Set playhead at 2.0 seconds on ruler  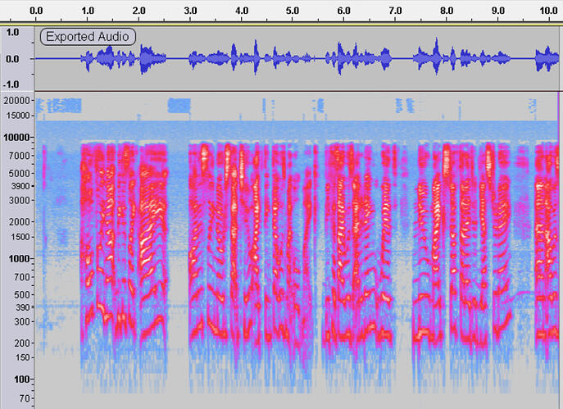tap(138, 11)
